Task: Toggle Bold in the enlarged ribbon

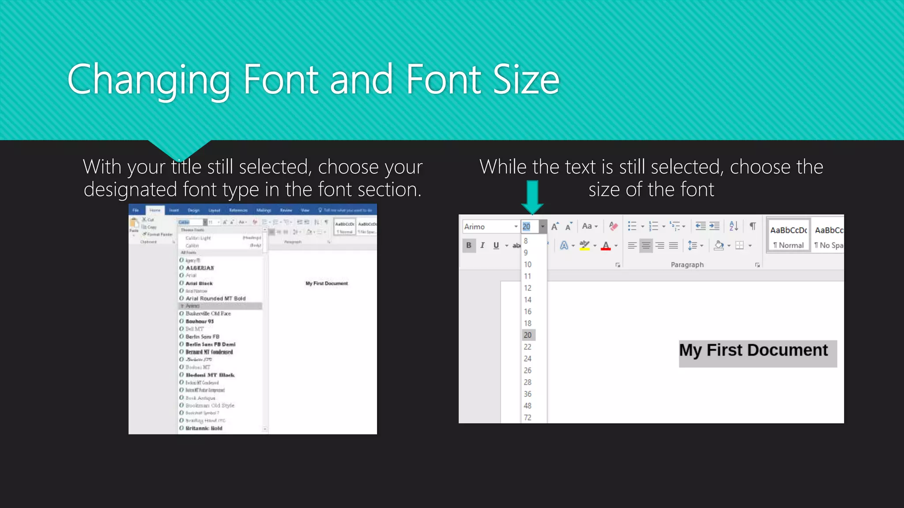Action: (x=469, y=246)
